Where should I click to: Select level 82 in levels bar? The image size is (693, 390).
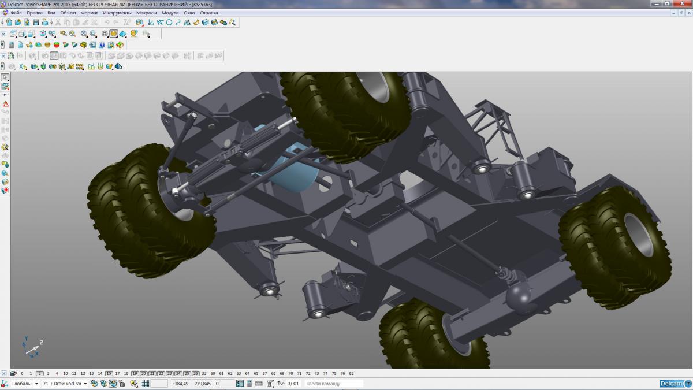351,374
